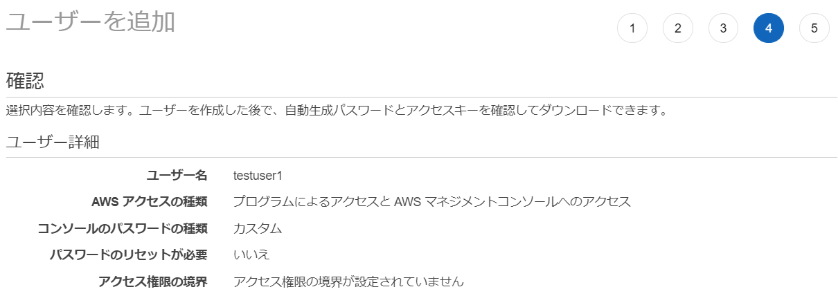
Task: Click the ユーザー詳細 subsection heading
Action: click(x=53, y=142)
